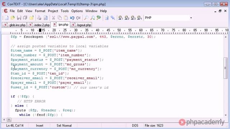Open the Tools menu
230x129 pixels.
[x=65, y=11]
